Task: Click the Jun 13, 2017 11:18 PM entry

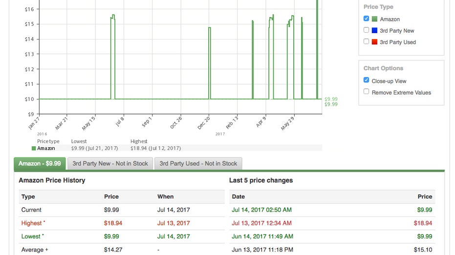Action: [x=262, y=250]
